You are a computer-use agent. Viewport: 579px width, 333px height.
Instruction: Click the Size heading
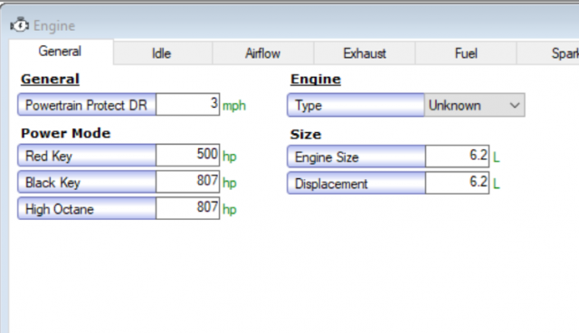(x=306, y=135)
